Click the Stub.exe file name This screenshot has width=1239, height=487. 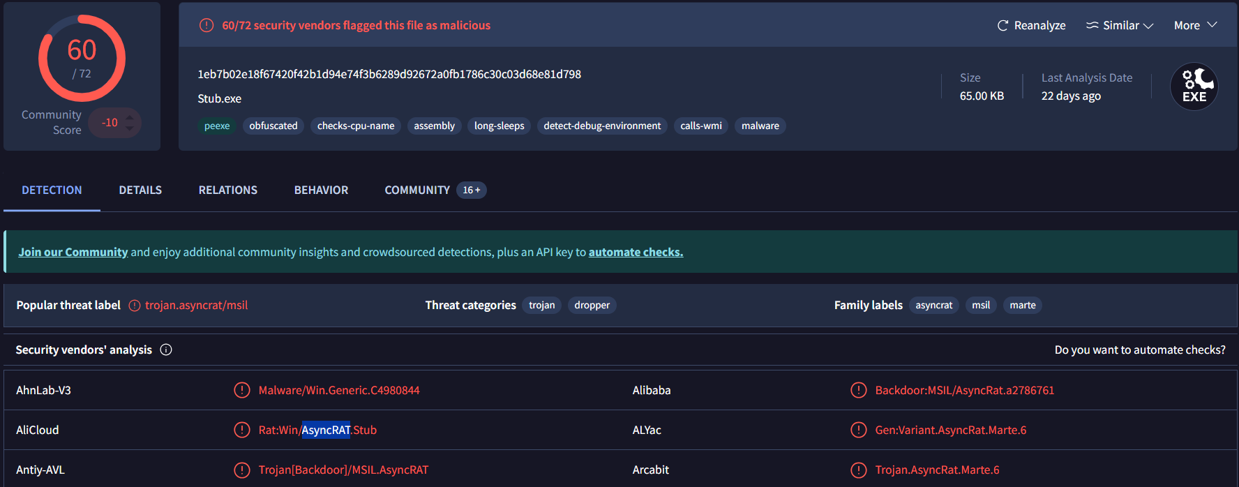[220, 98]
